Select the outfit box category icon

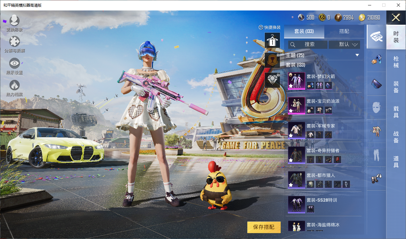point(376,37)
